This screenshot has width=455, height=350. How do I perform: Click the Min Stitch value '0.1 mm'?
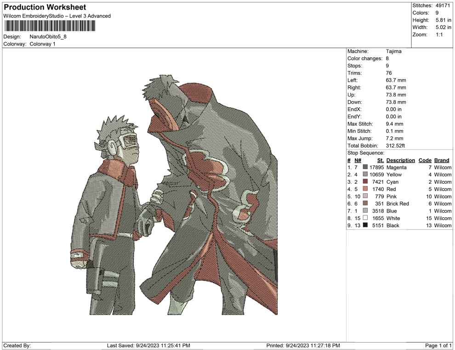coord(395,131)
